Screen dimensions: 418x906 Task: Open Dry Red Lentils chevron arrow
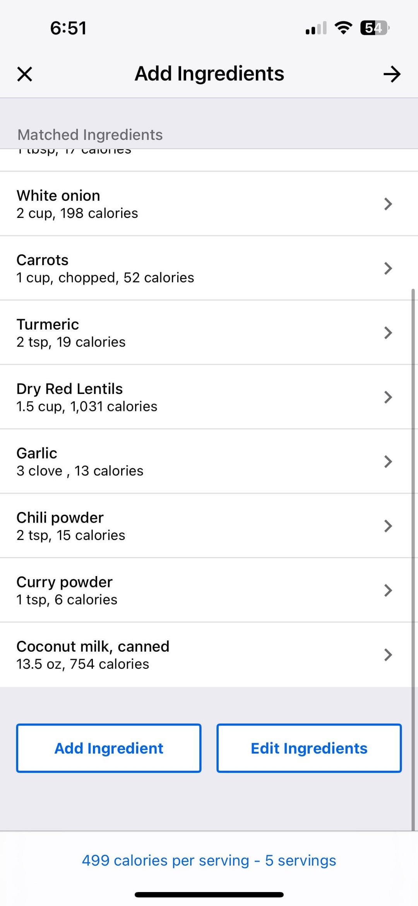coord(388,397)
